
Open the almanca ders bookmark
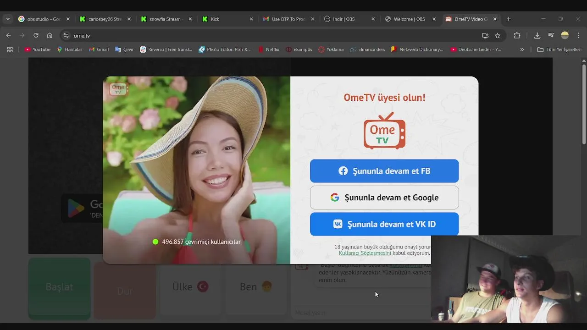[367, 49]
